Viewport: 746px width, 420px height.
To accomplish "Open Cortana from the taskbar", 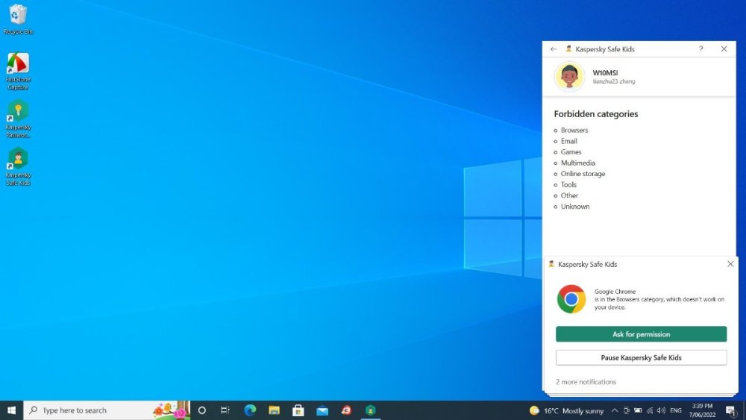I will 201,410.
